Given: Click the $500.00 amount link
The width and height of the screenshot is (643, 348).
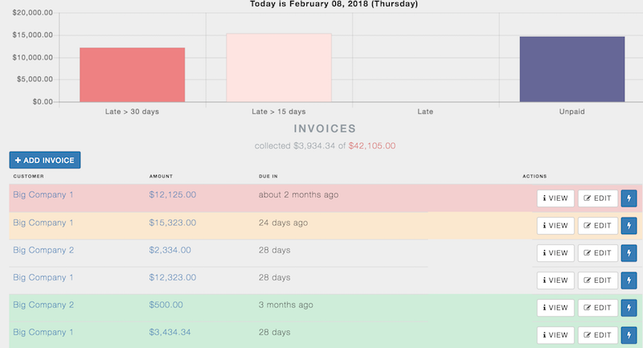Looking at the screenshot, I should [166, 305].
